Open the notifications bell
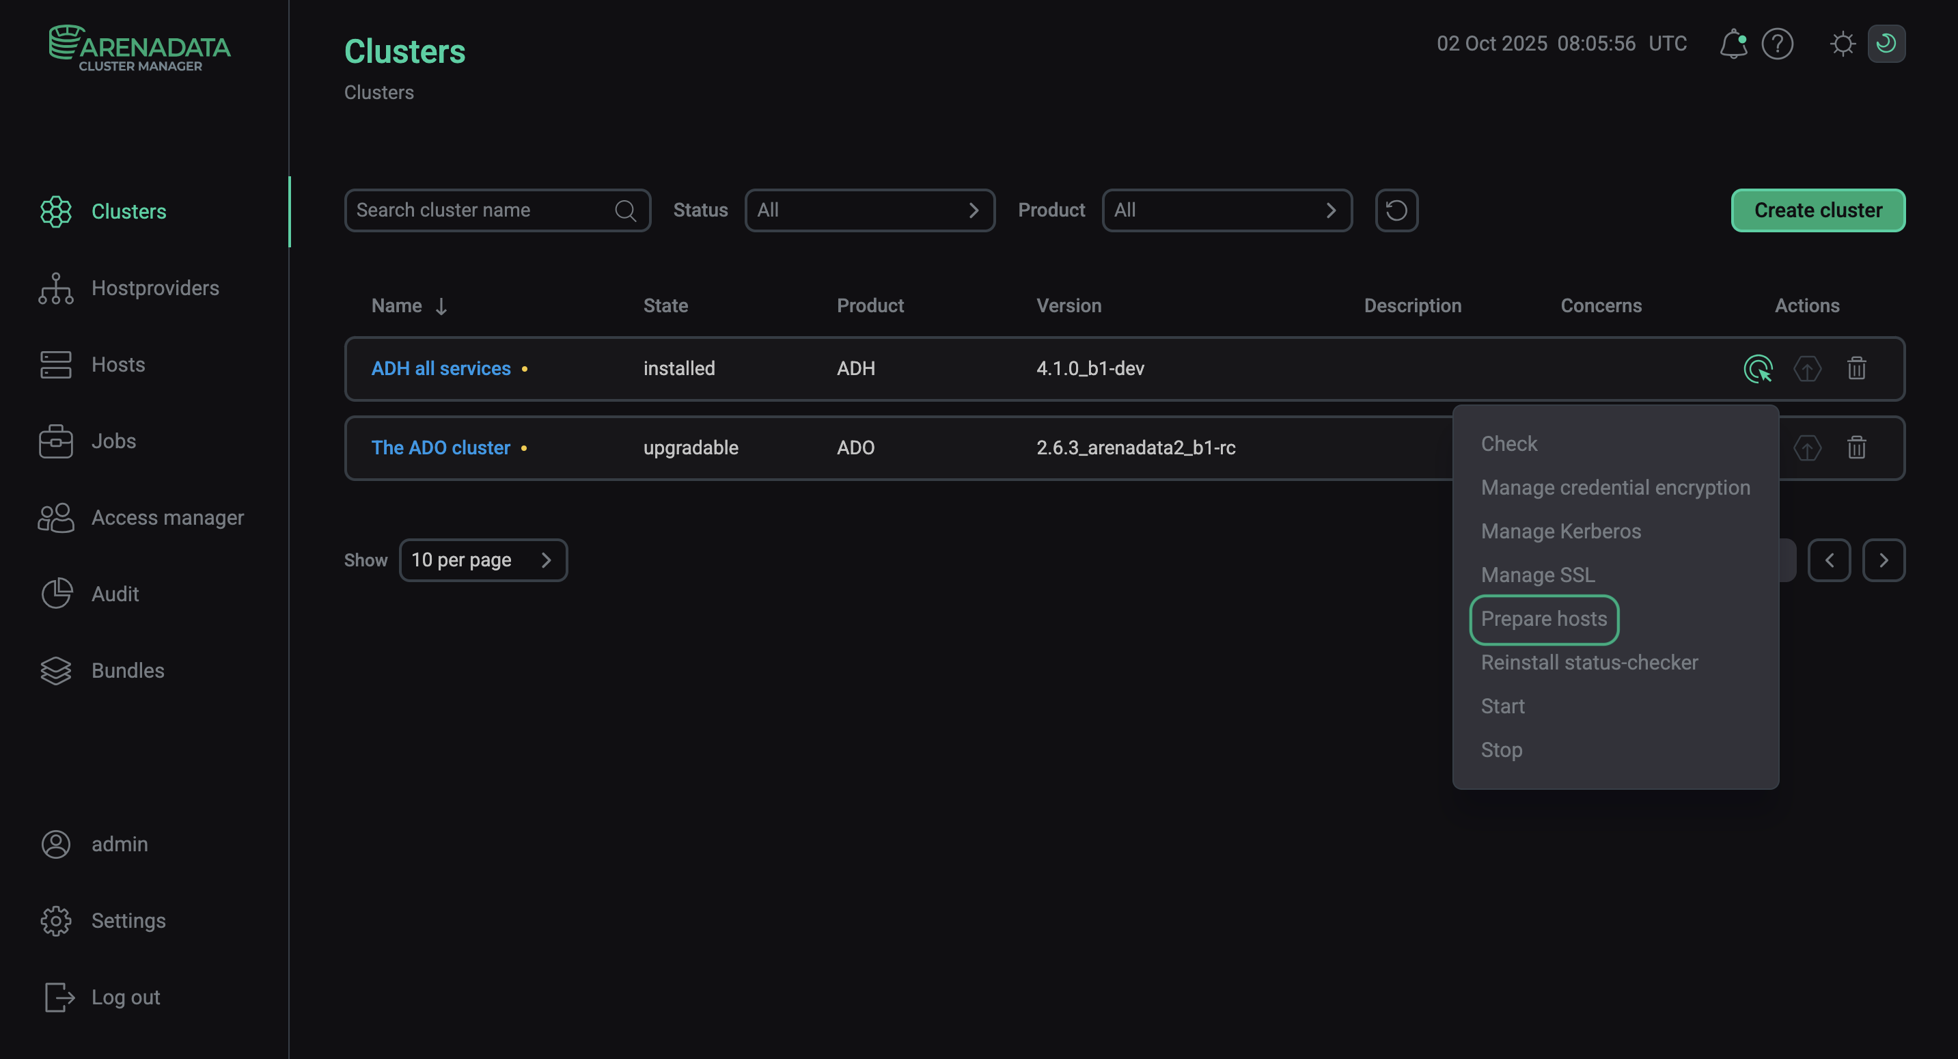Image resolution: width=1958 pixels, height=1059 pixels. coord(1734,43)
